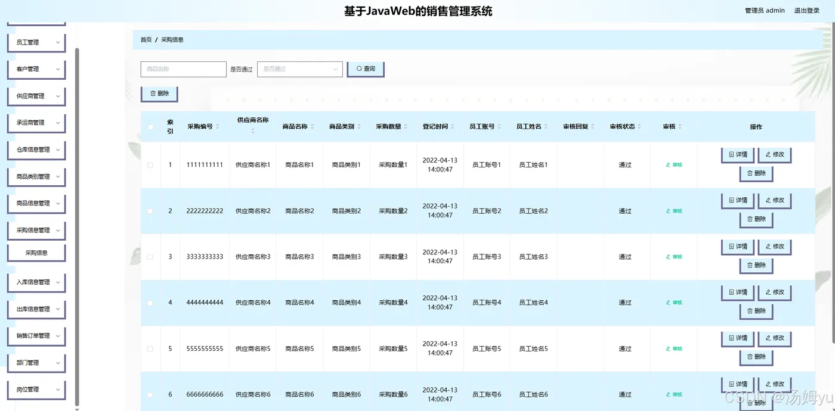Click 审核 edit icon for row 2222222222
Viewport: 835px width, 411px height.
click(674, 211)
